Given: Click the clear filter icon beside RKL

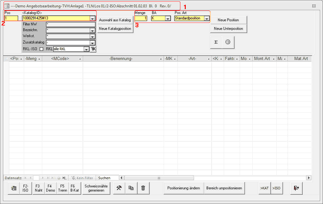Looking at the screenshot, I should point(93,49).
